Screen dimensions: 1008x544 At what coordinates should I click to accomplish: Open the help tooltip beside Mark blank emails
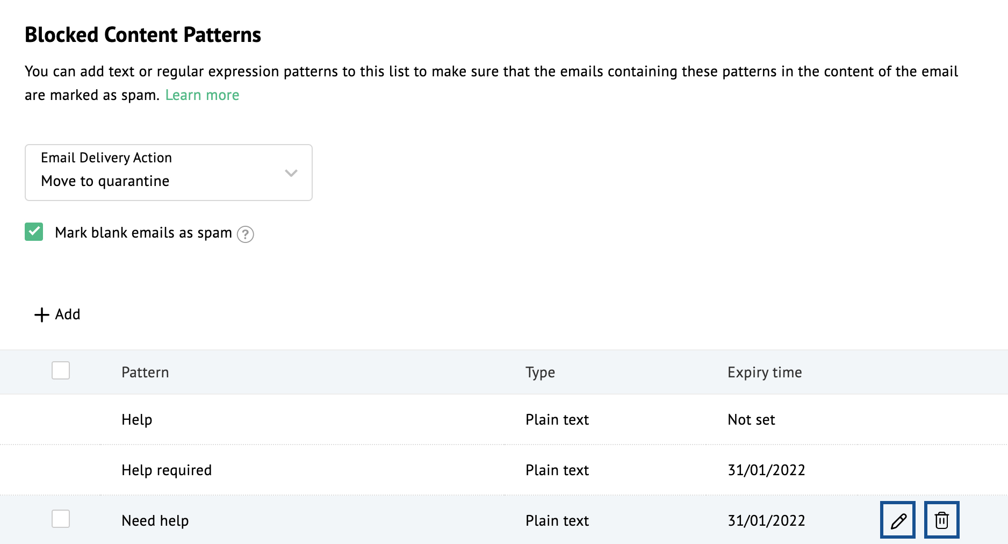[245, 234]
